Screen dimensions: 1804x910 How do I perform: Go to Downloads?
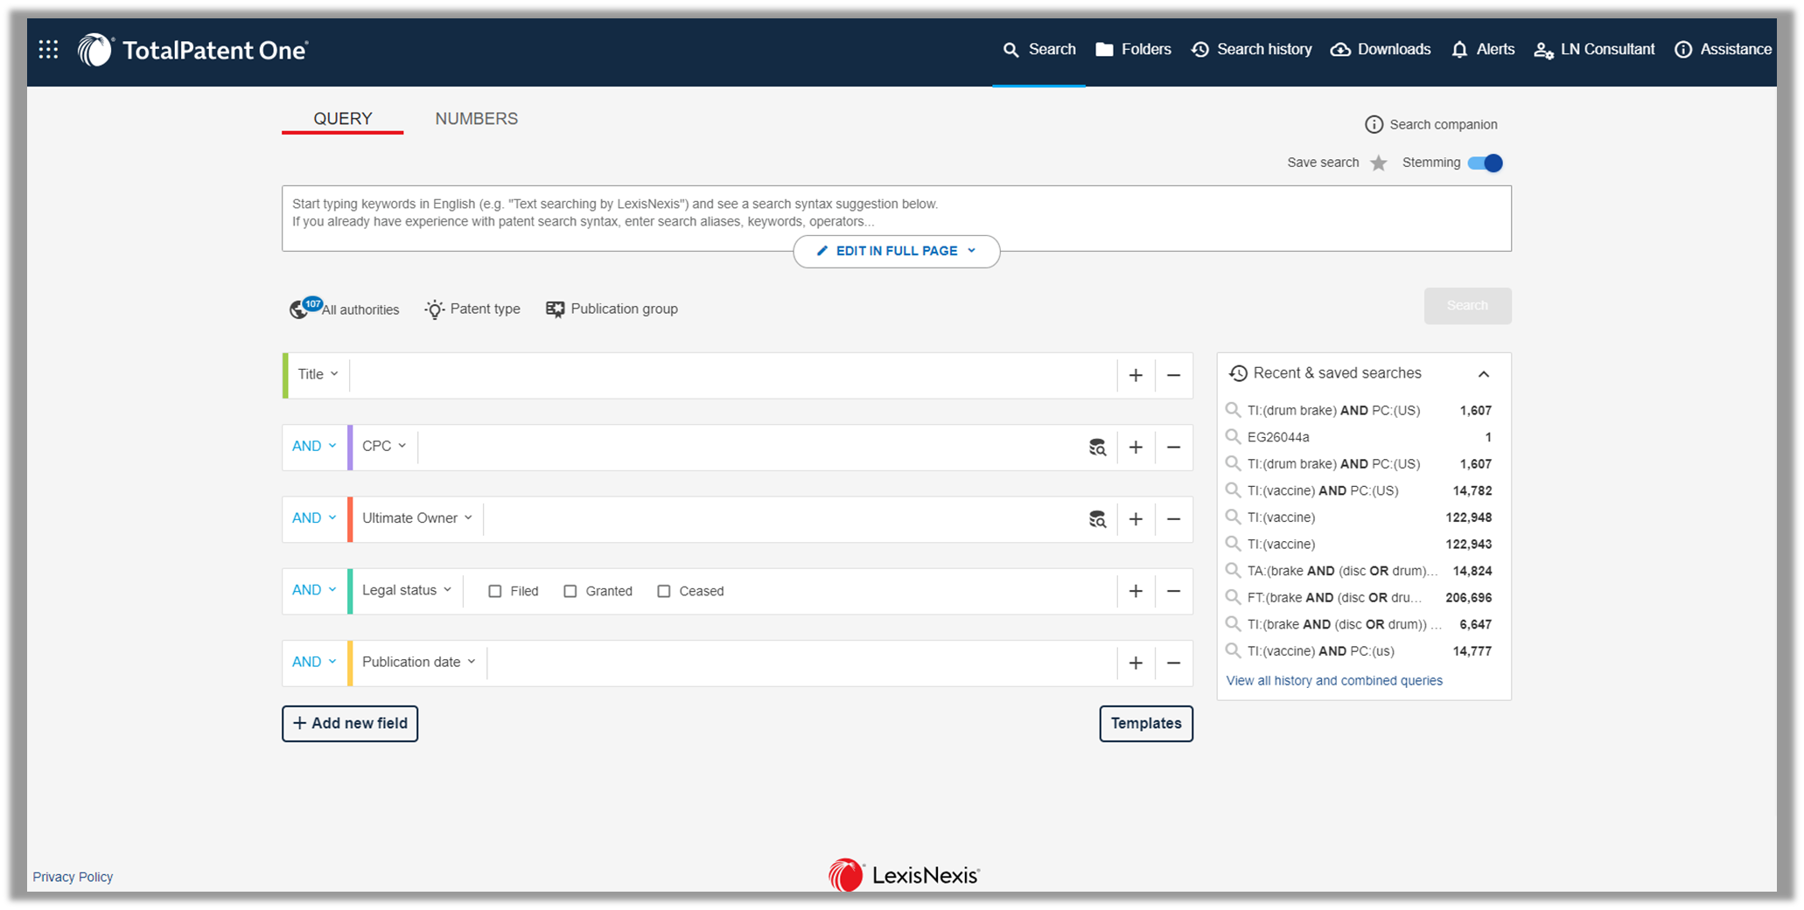(x=1381, y=50)
